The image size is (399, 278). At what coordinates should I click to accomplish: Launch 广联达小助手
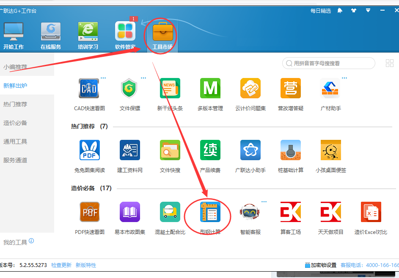click(250, 150)
